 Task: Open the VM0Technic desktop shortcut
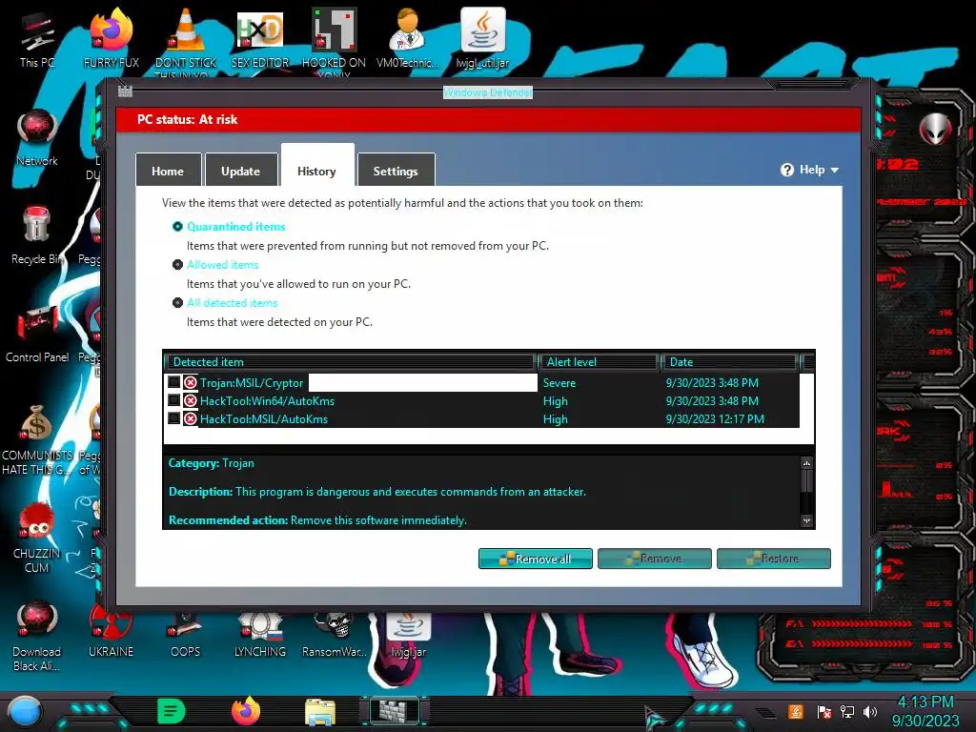click(408, 39)
